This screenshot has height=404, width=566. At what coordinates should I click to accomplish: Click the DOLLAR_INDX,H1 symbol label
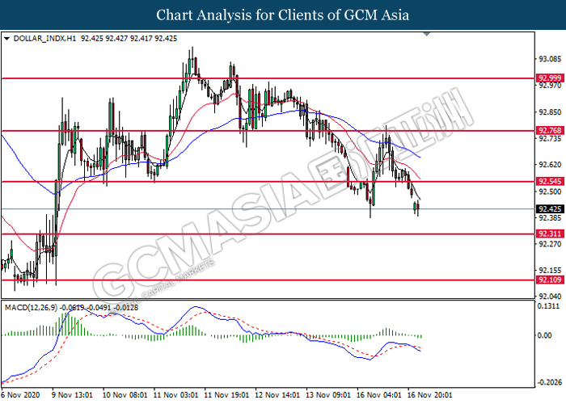44,39
